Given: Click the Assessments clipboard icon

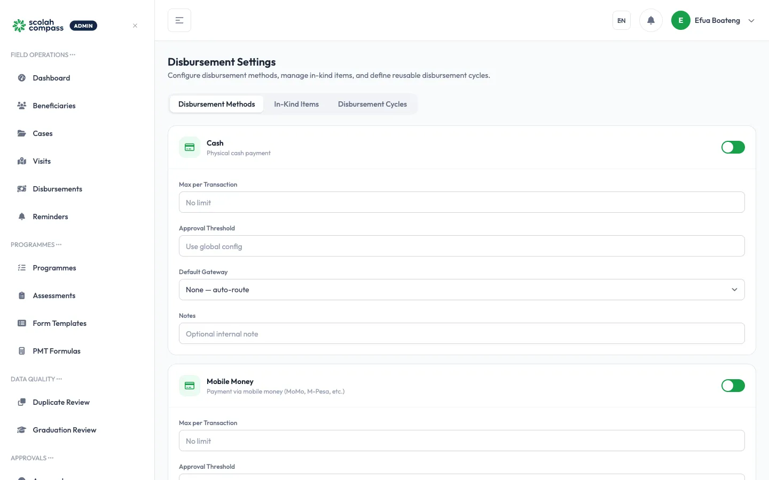Looking at the screenshot, I should 22,295.
